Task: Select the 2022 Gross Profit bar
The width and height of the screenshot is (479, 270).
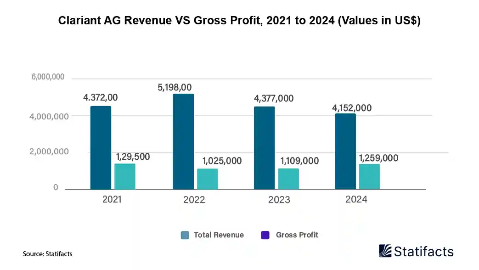Action: click(208, 179)
